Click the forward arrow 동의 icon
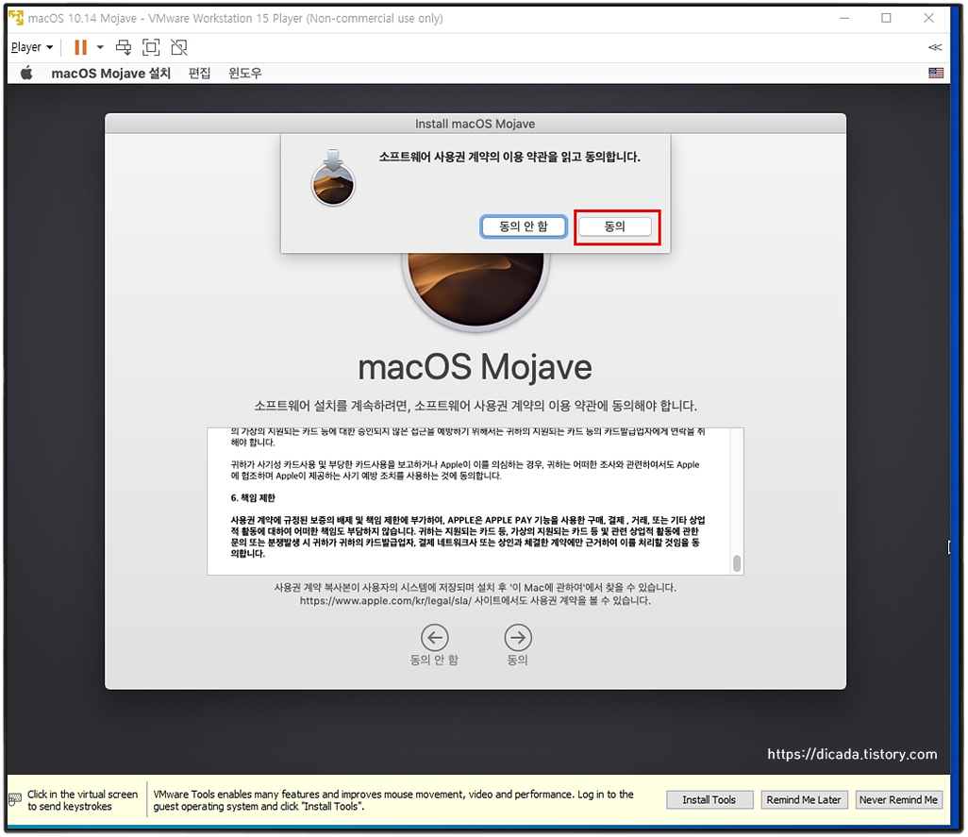 [x=518, y=638]
